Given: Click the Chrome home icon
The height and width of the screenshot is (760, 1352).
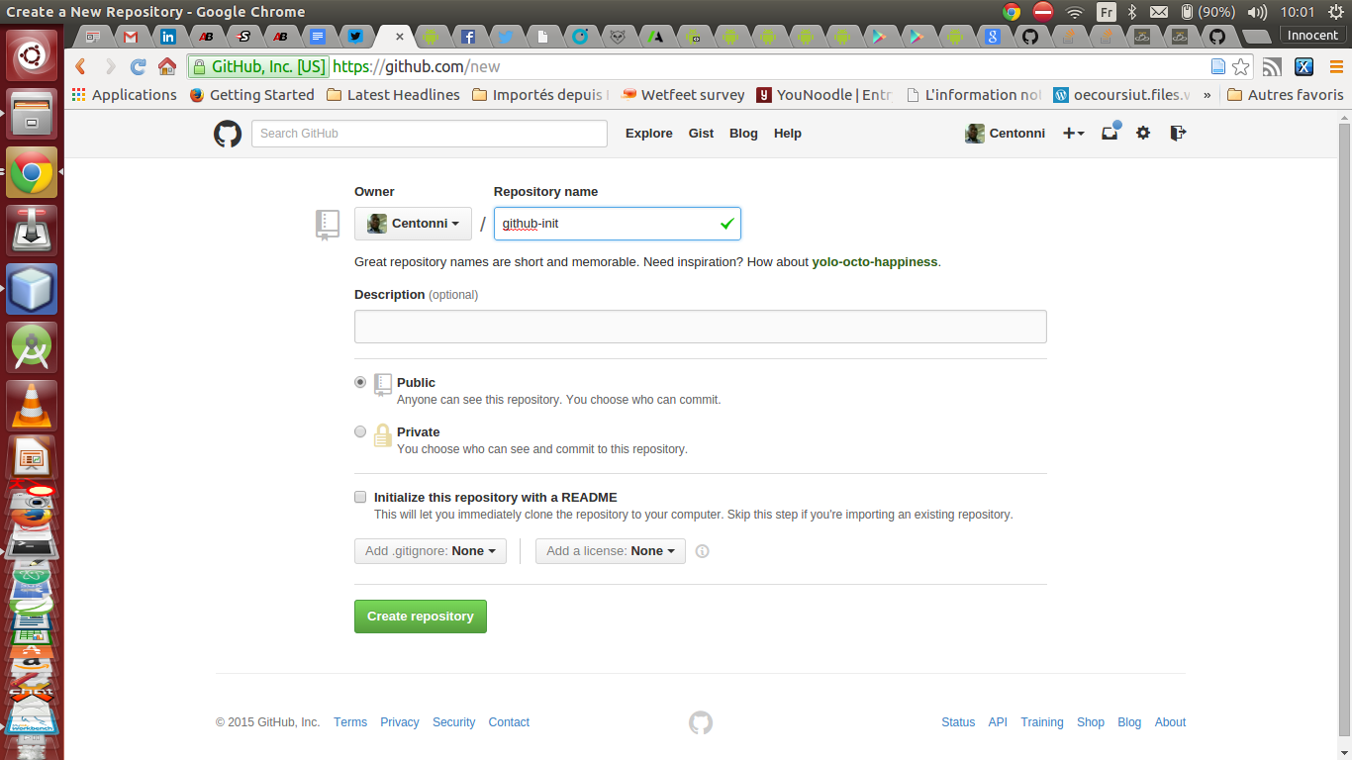Looking at the screenshot, I should coord(167,67).
